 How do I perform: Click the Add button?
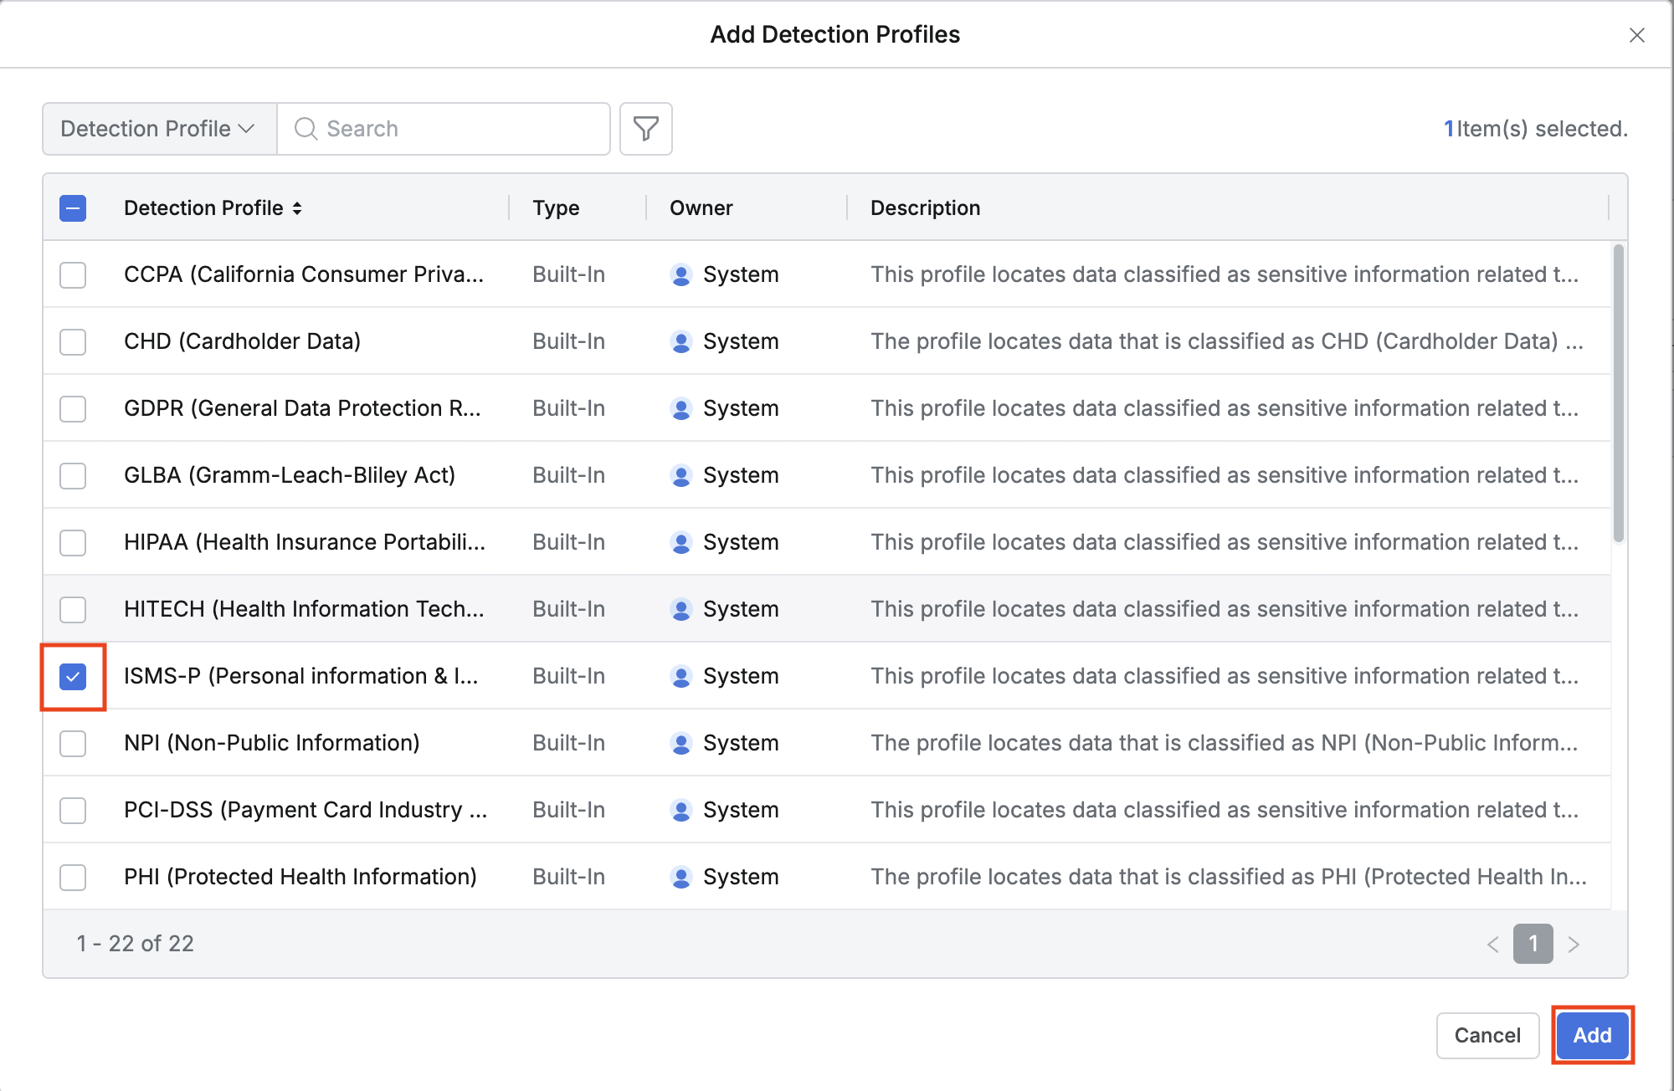(1592, 1036)
